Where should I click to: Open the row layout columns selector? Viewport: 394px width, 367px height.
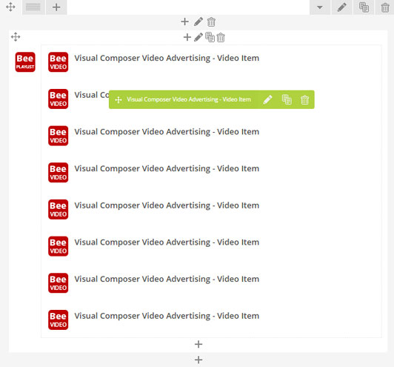[x=33, y=7]
